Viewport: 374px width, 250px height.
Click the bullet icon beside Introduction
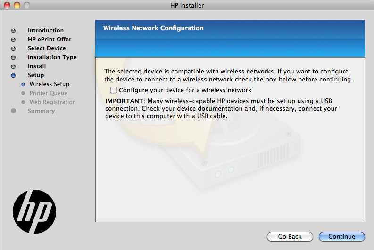(x=13, y=31)
